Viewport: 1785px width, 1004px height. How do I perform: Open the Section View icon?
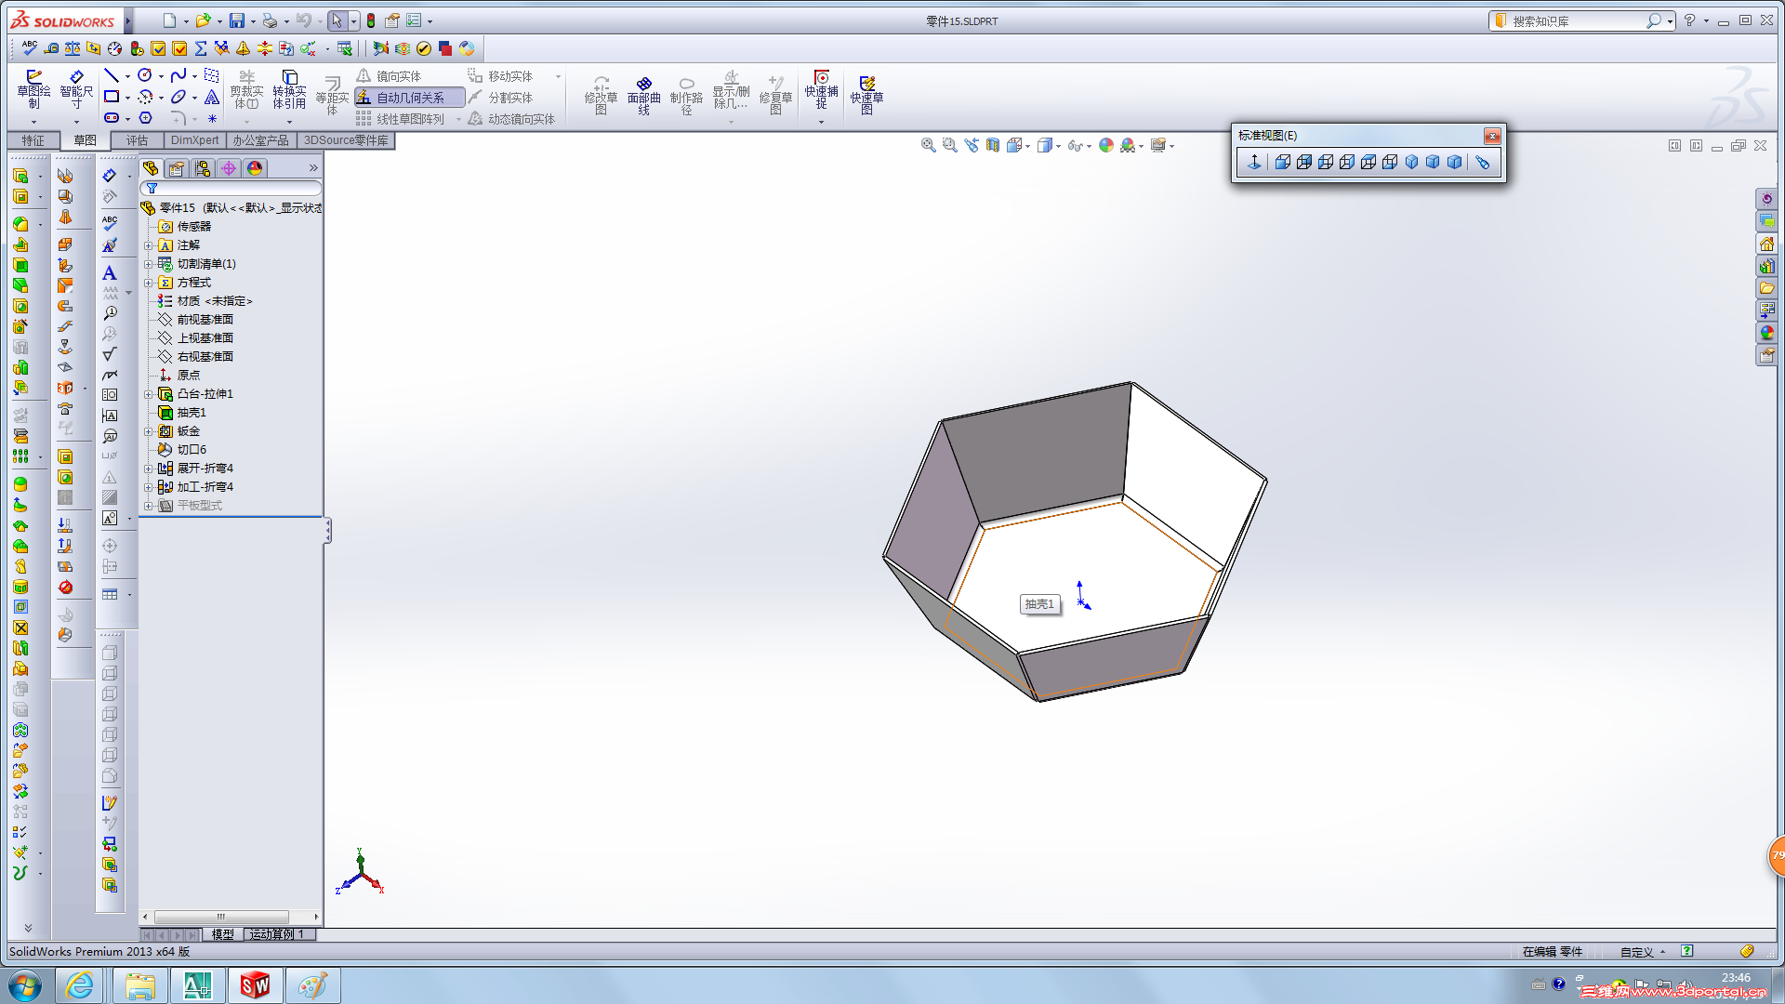pyautogui.click(x=993, y=145)
